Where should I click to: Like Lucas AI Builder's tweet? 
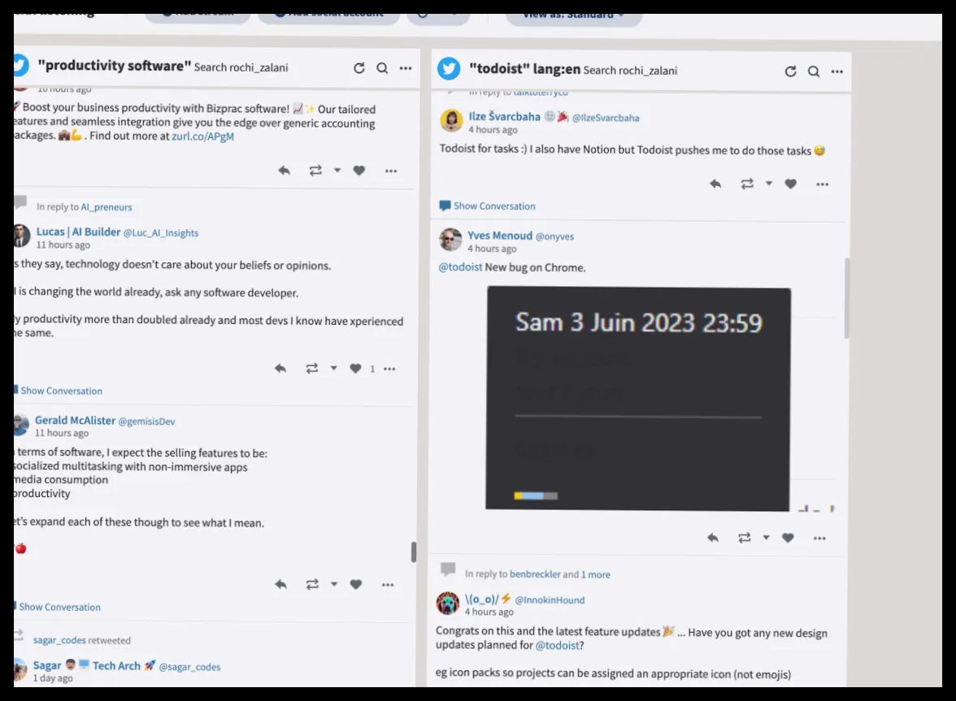355,369
